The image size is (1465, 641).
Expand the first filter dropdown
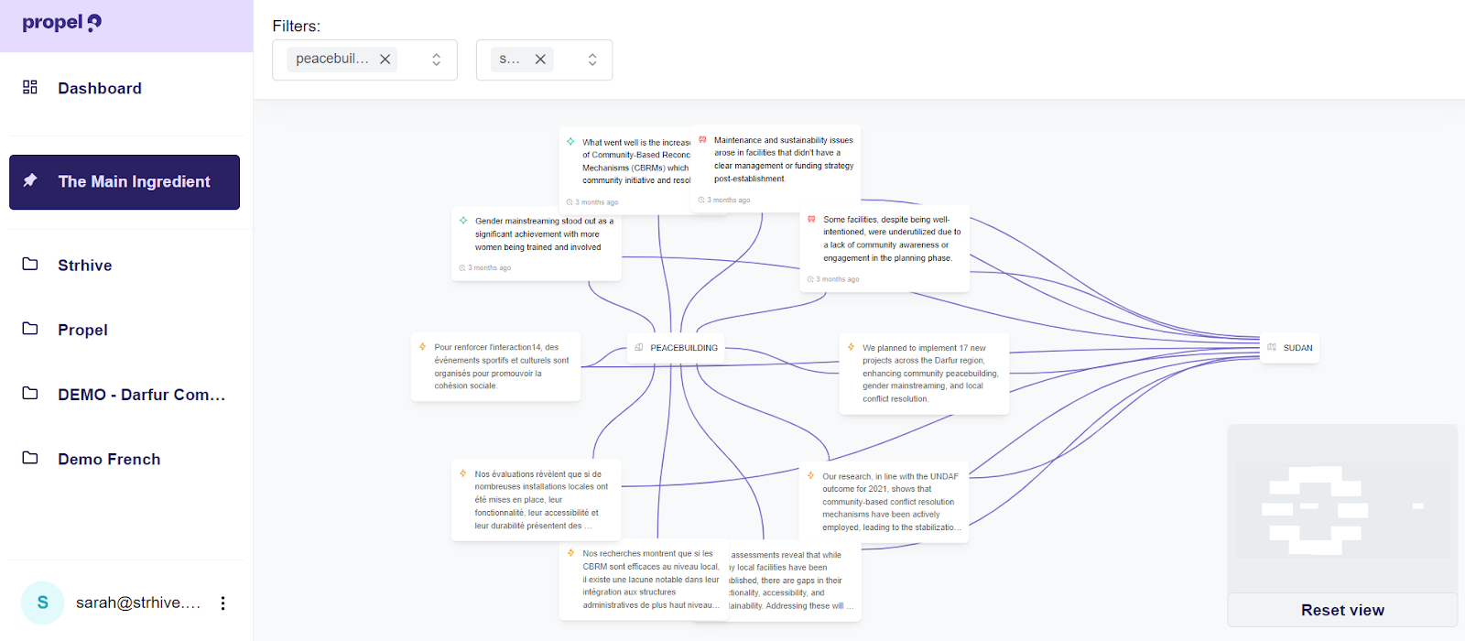click(x=437, y=60)
